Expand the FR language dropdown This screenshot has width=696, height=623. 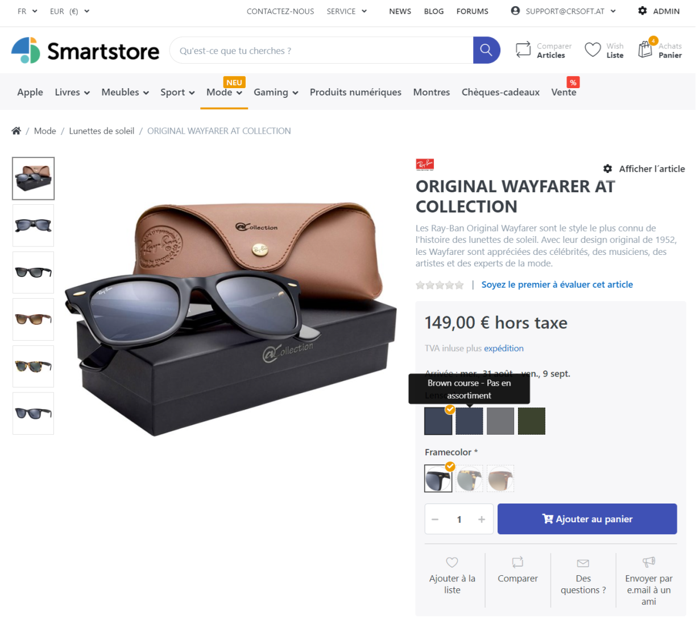click(x=27, y=11)
